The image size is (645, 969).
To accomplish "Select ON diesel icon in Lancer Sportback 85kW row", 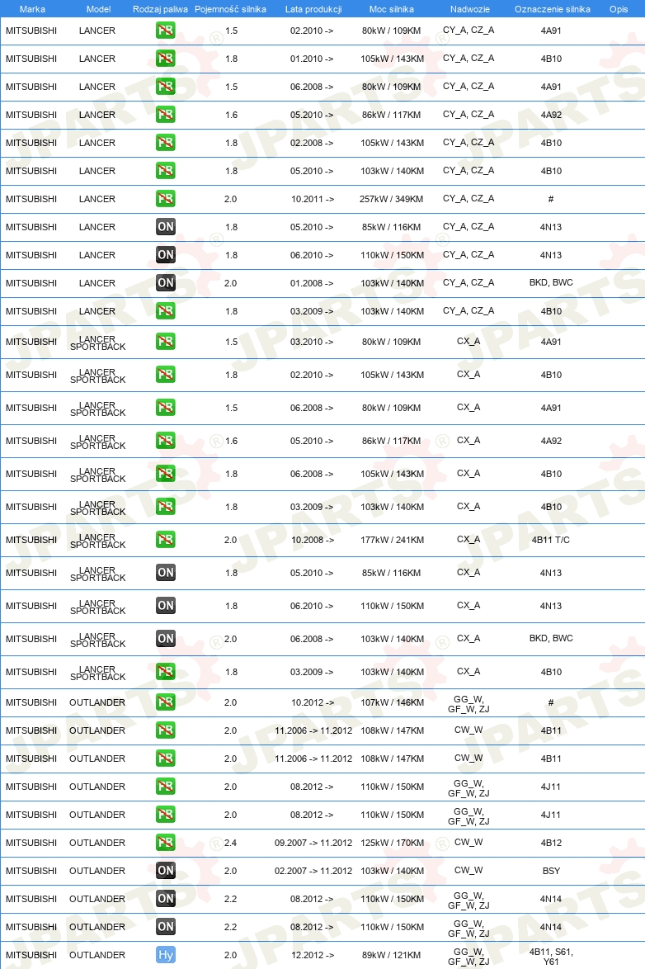I will tap(165, 573).
